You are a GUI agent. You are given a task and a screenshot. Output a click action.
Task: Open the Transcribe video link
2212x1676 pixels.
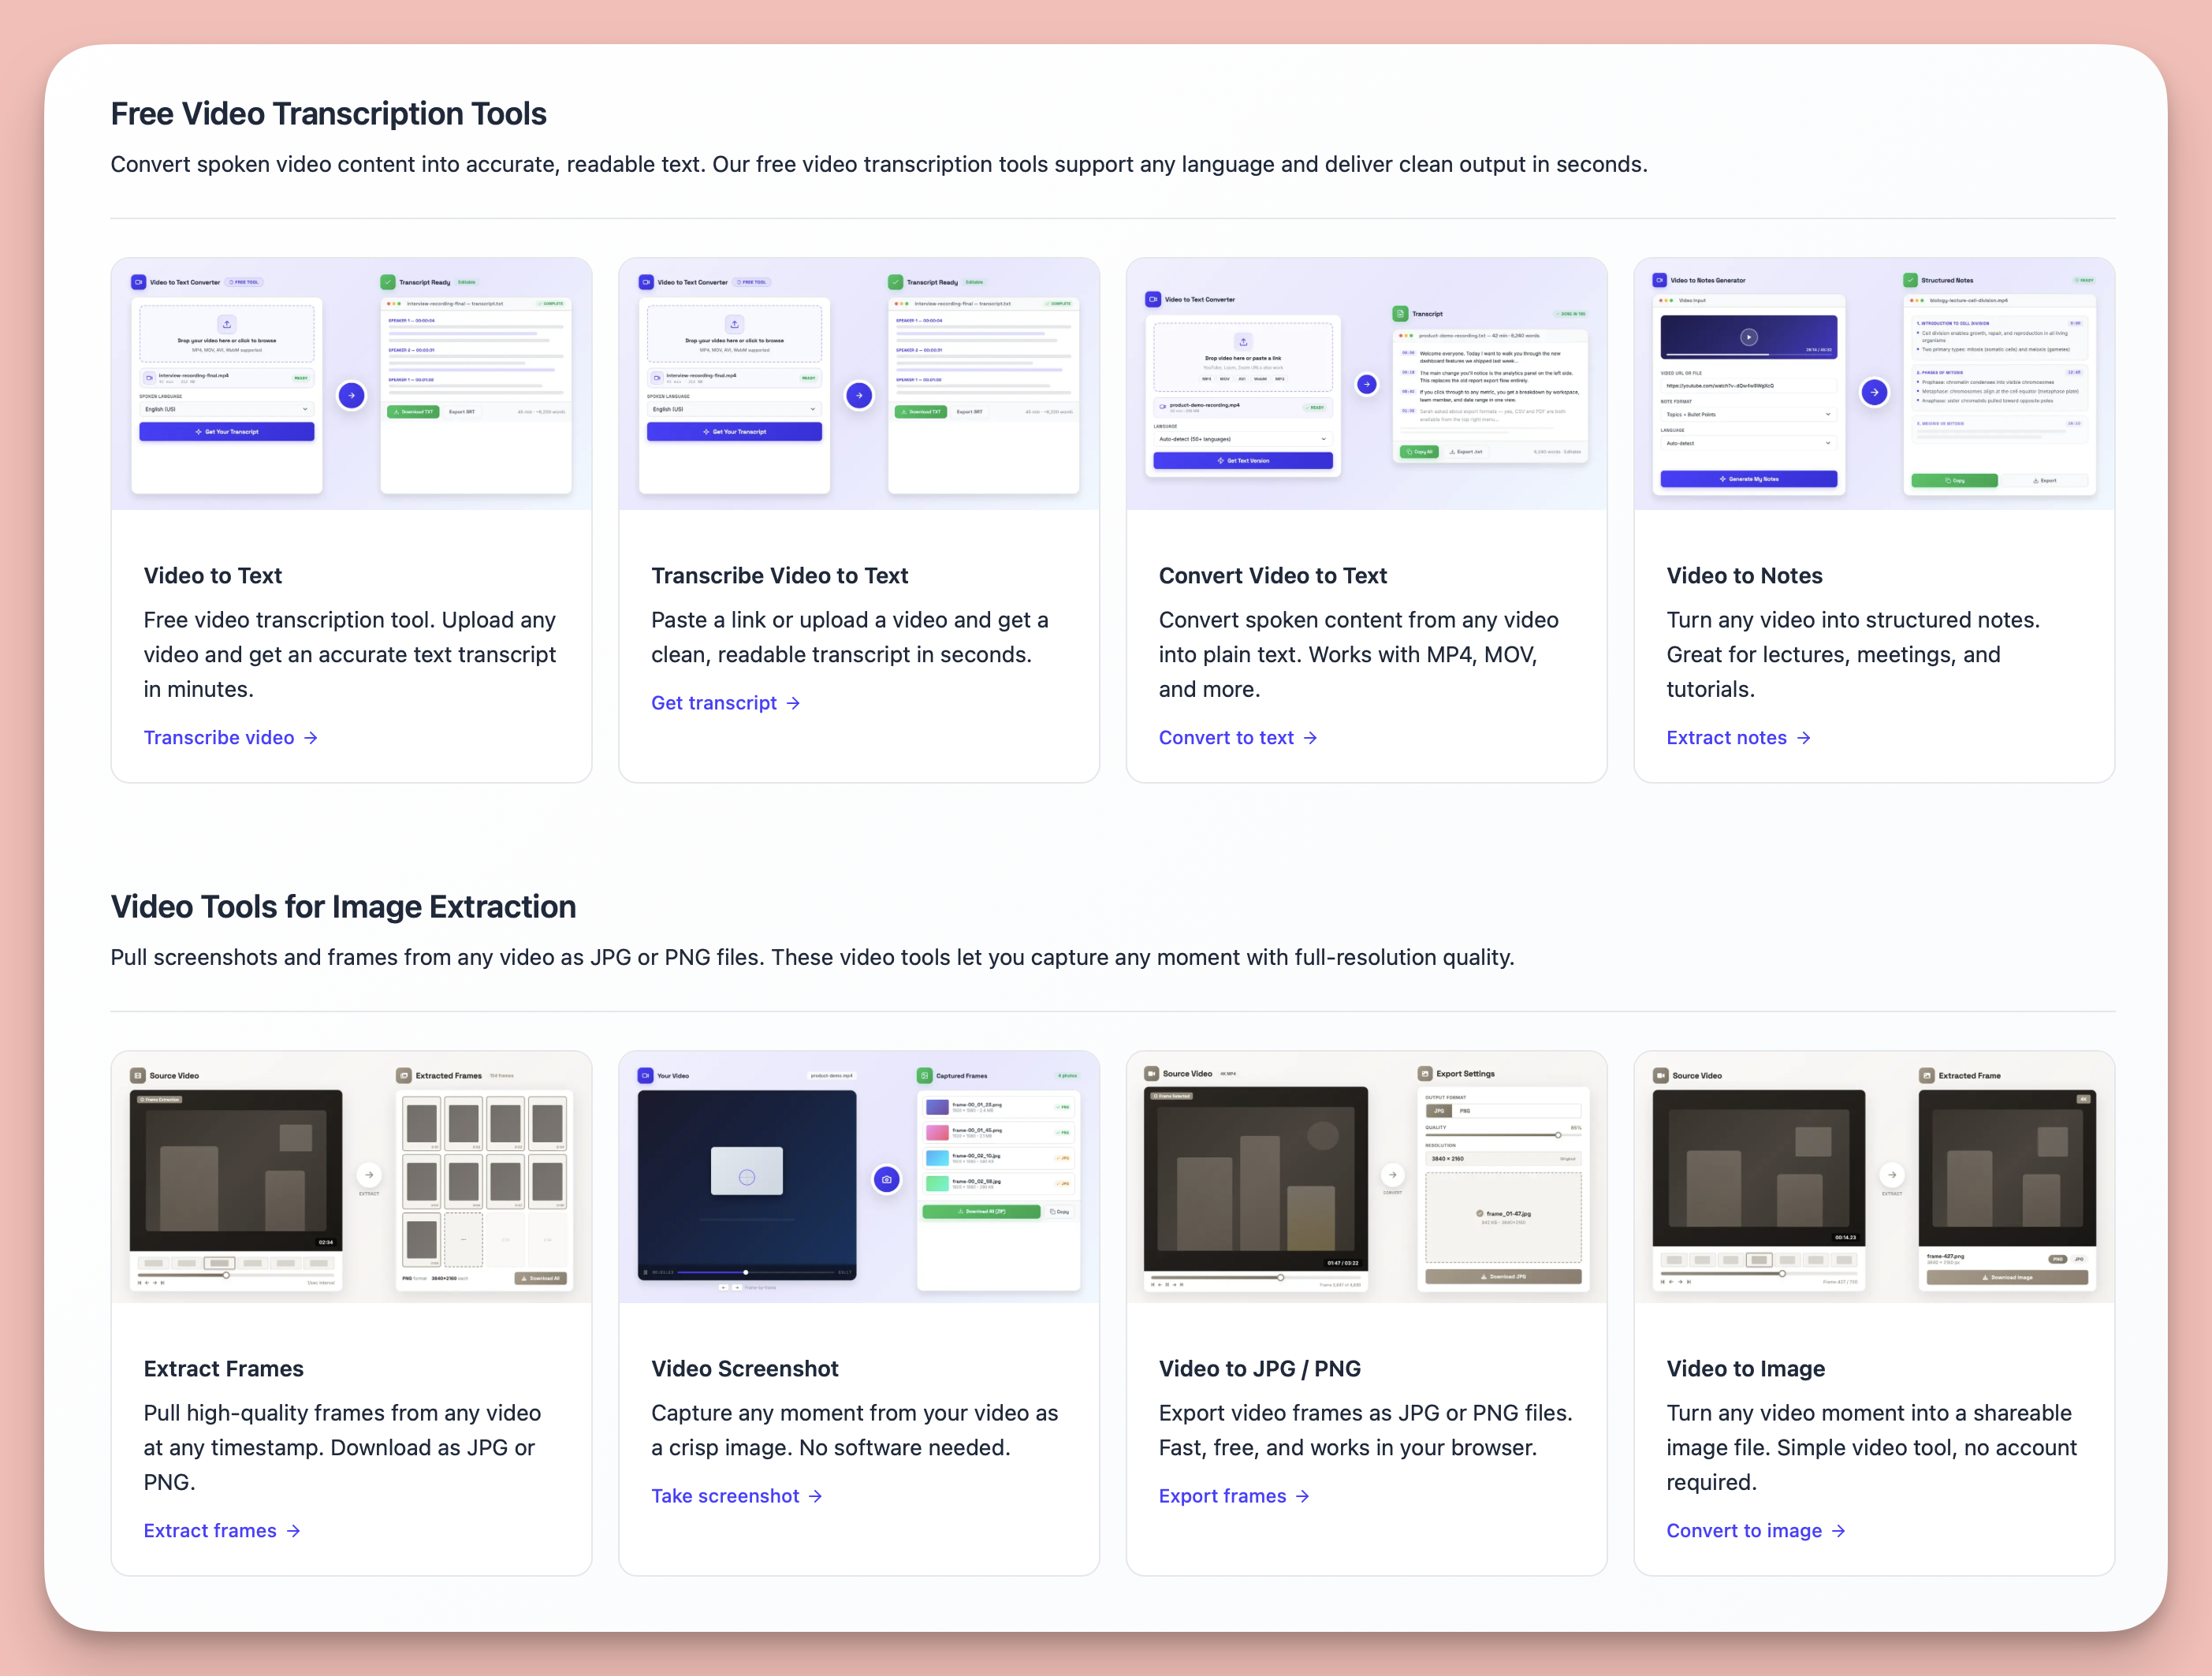tap(230, 738)
